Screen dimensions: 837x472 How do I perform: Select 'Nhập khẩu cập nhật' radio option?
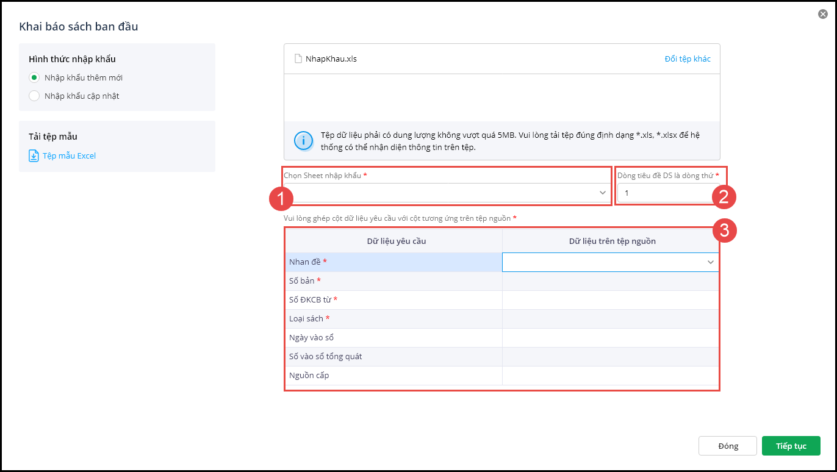[35, 96]
